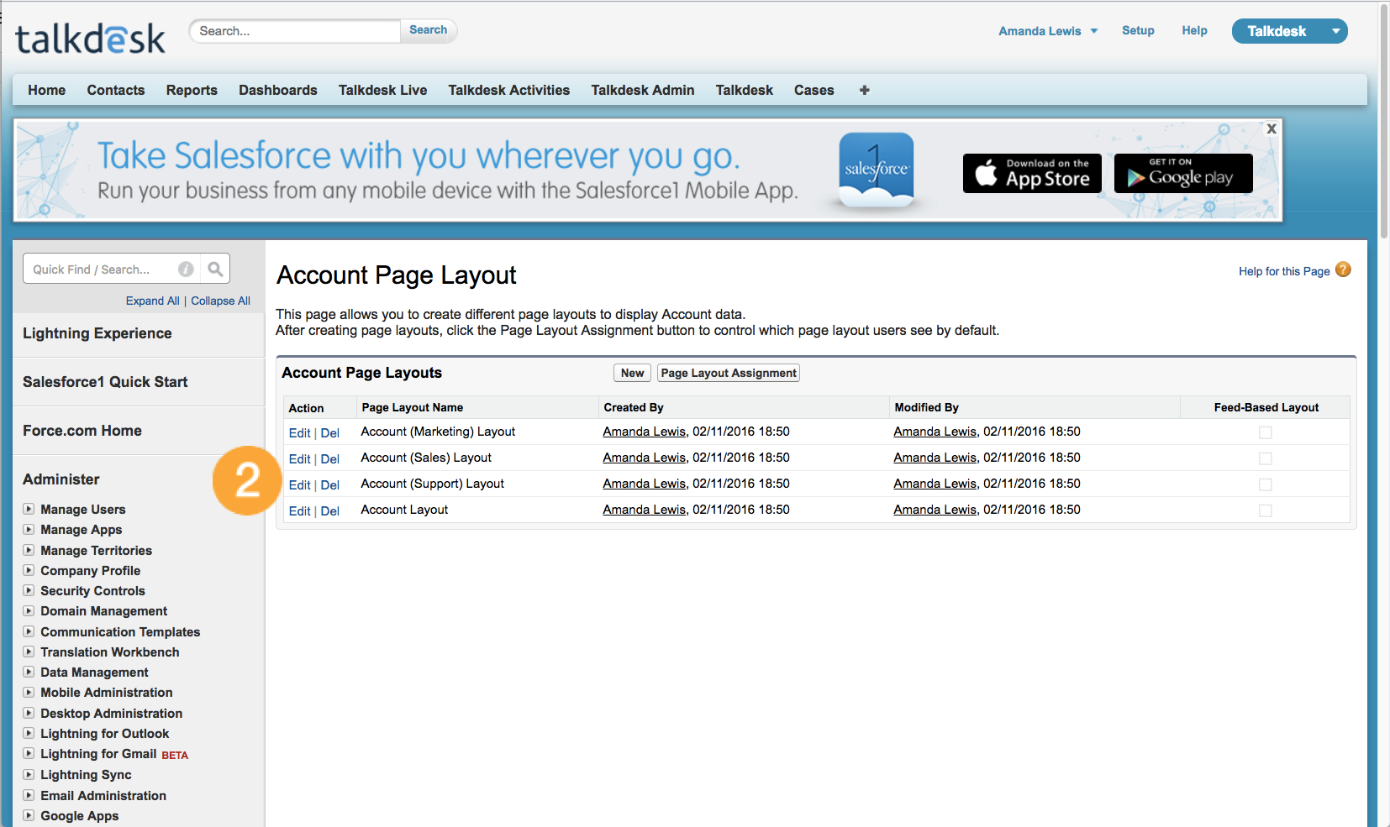
Task: Click the page vertical scrollbar
Action: tap(1384, 122)
